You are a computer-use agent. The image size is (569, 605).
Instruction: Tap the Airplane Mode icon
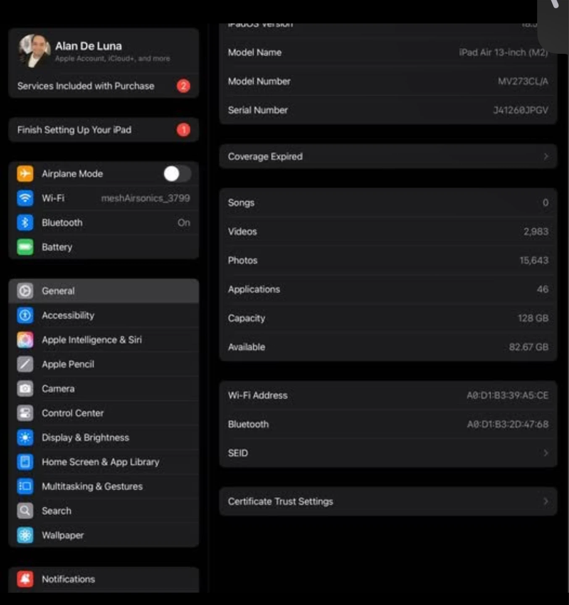point(25,174)
